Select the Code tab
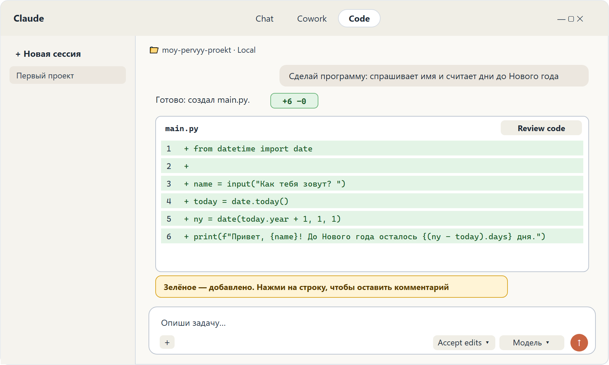The image size is (609, 365). pos(359,19)
